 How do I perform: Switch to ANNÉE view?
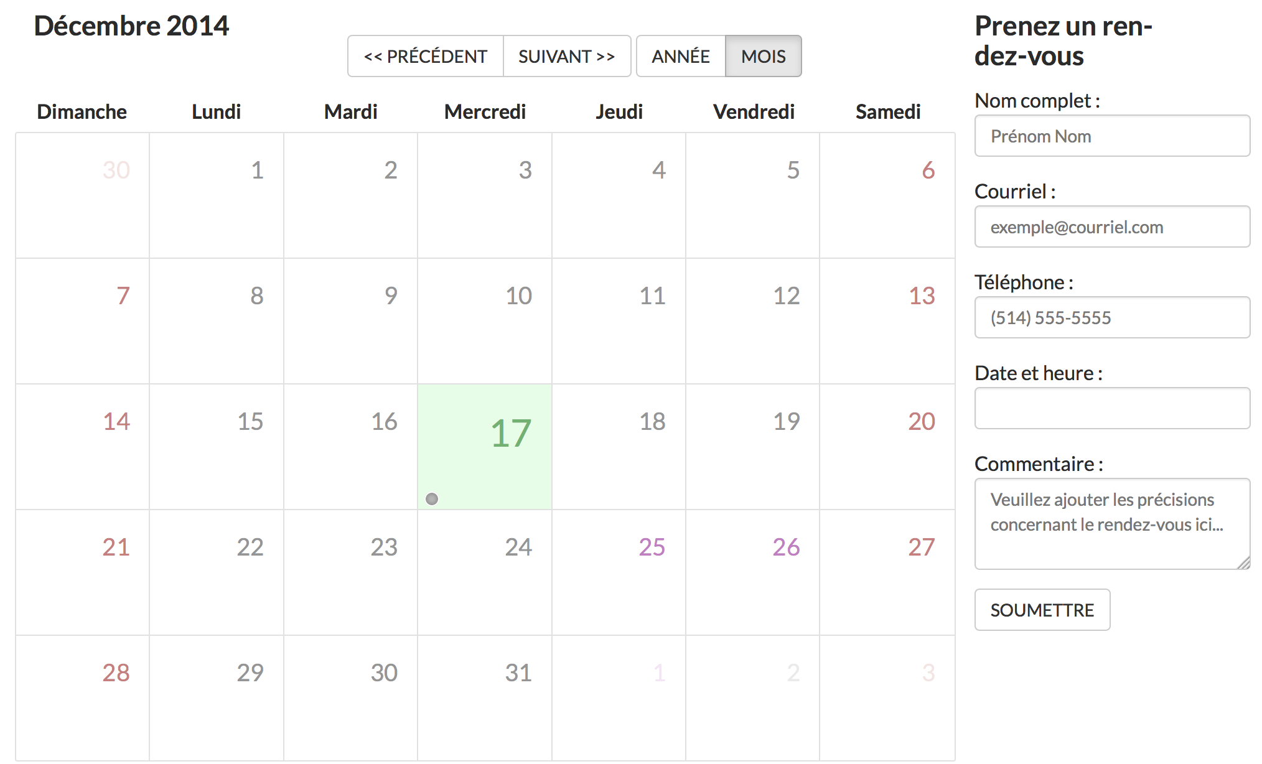[681, 56]
